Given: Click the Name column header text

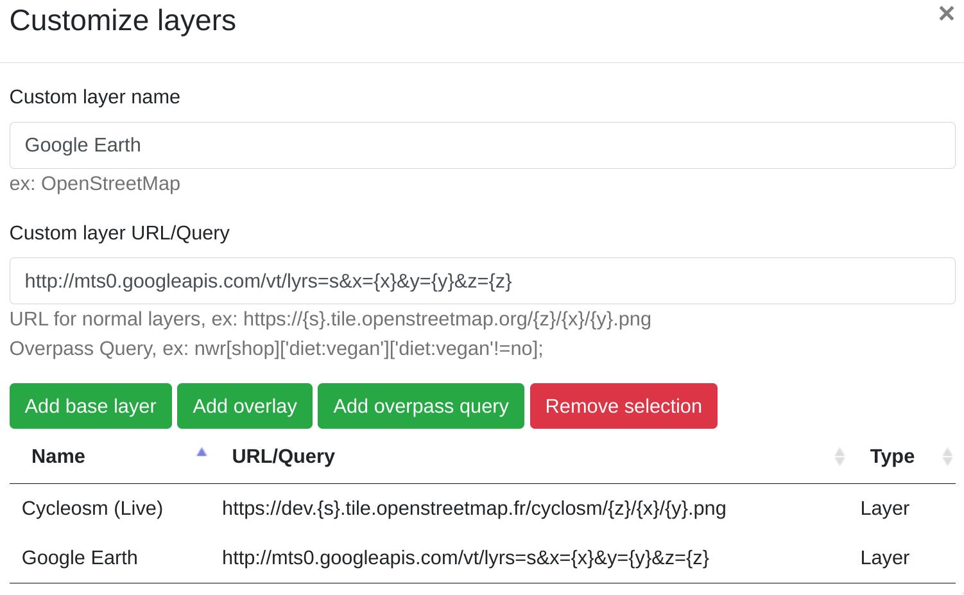Looking at the screenshot, I should coord(58,456).
